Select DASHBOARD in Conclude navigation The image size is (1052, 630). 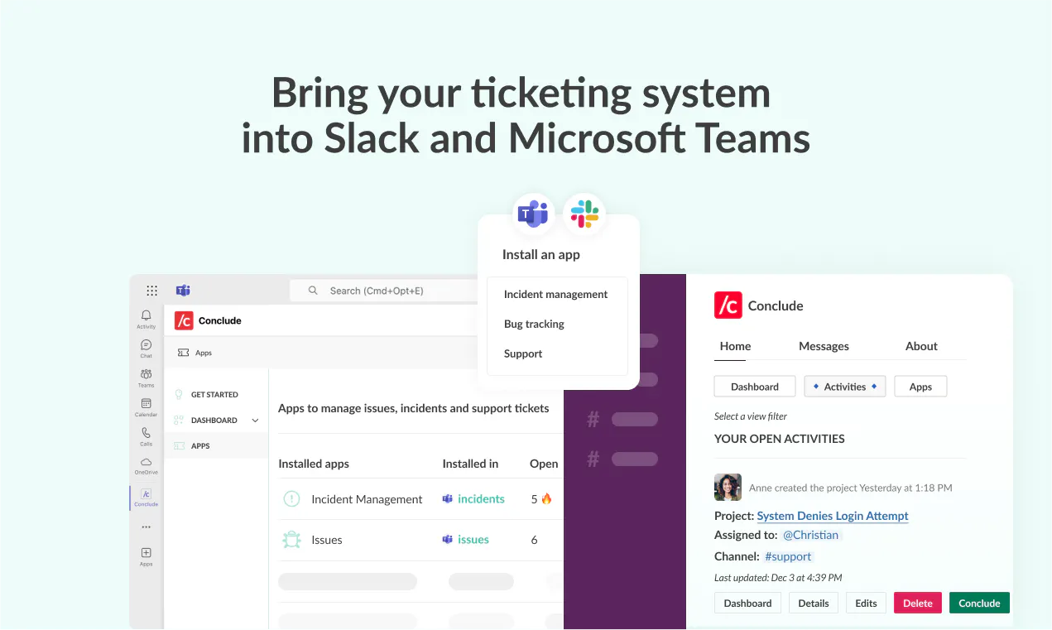coord(214,421)
